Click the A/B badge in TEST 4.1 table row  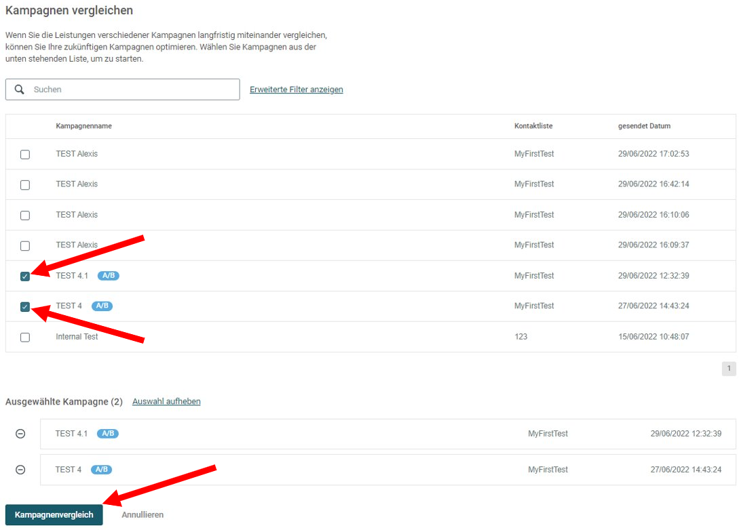pos(109,275)
